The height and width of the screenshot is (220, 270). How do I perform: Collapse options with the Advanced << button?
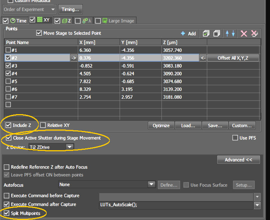[238, 160]
